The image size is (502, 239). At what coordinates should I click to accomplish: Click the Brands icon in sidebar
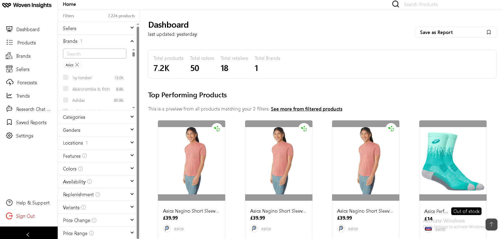(x=9, y=56)
